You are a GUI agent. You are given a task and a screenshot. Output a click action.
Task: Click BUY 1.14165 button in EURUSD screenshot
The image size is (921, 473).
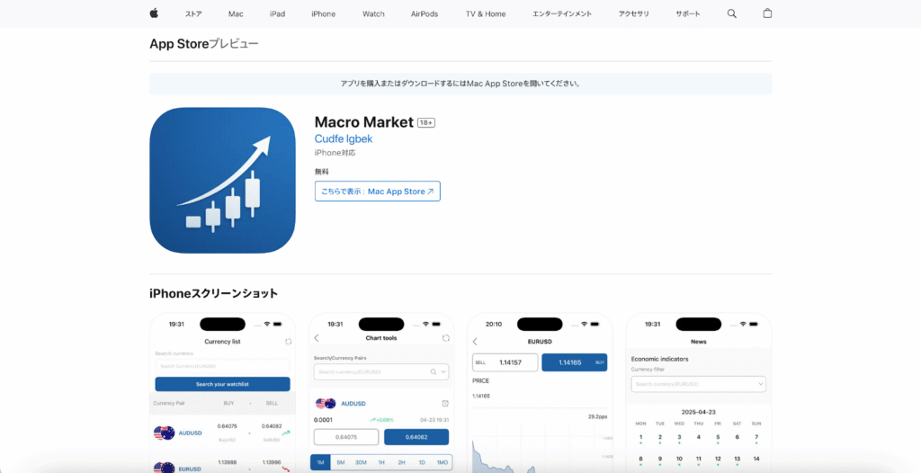575,362
